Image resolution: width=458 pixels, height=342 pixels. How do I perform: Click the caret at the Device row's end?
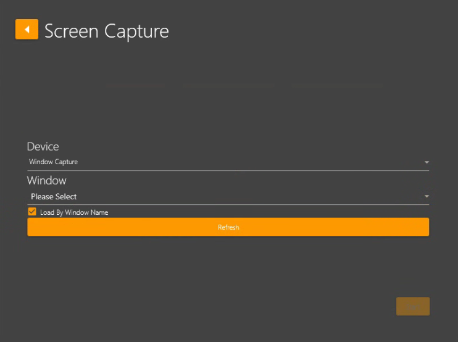point(427,162)
